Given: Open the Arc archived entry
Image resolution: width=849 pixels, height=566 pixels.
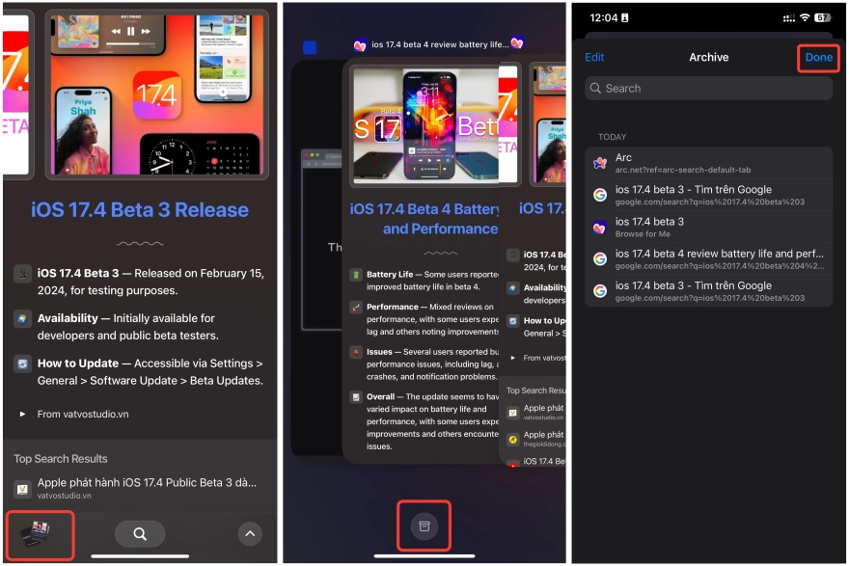Looking at the screenshot, I should (708, 163).
